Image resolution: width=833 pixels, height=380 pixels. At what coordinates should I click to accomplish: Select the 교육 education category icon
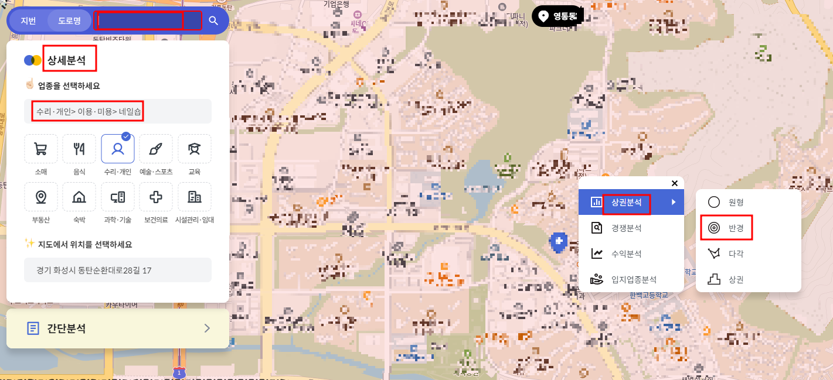coord(195,149)
